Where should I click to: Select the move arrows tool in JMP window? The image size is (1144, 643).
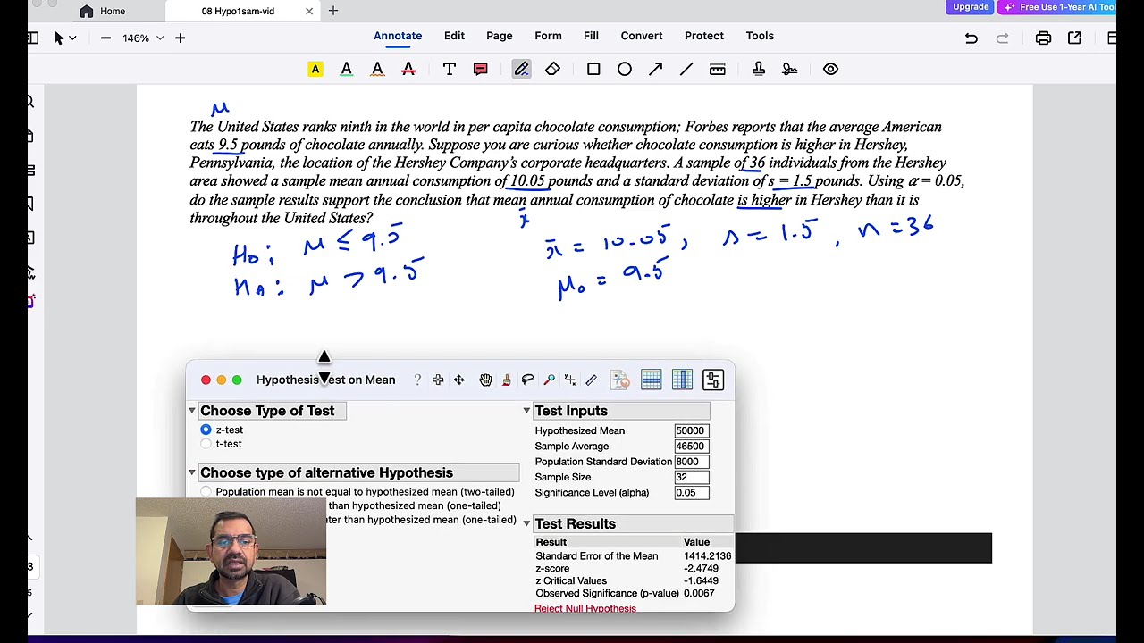click(458, 380)
